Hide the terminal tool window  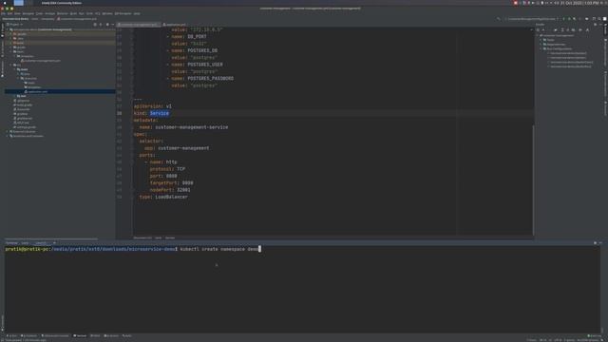pos(600,243)
